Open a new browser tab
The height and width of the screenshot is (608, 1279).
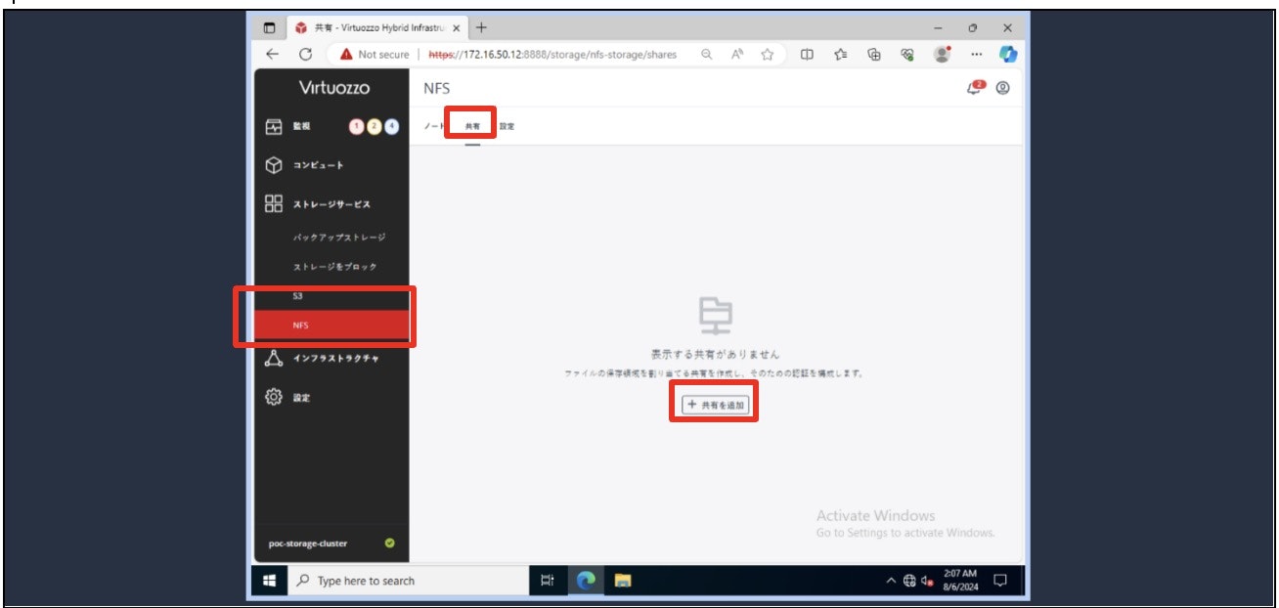[481, 27]
